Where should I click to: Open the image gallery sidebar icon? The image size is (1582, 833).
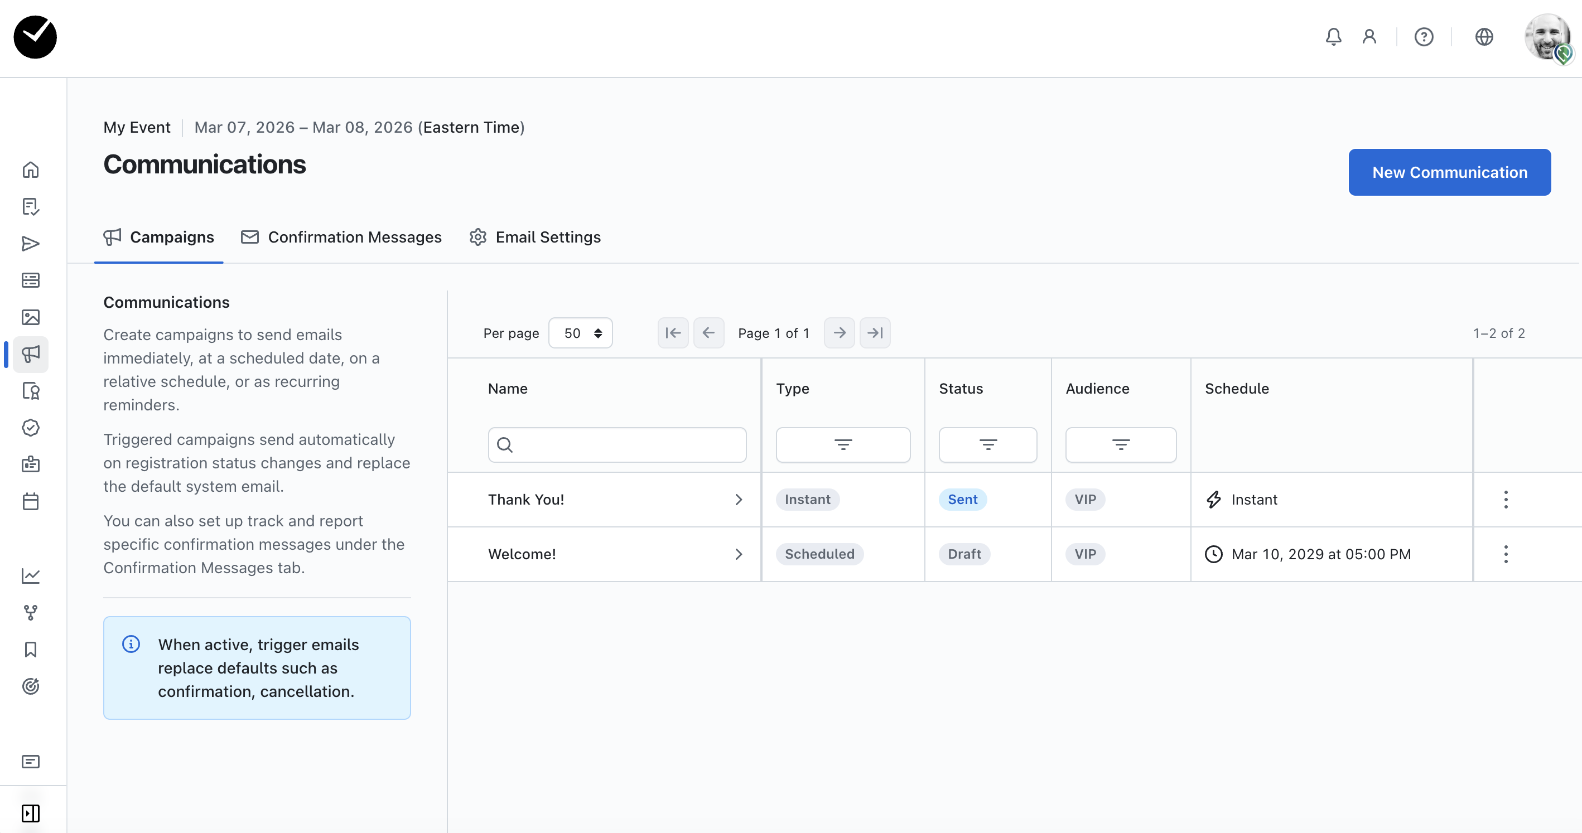[x=31, y=317]
